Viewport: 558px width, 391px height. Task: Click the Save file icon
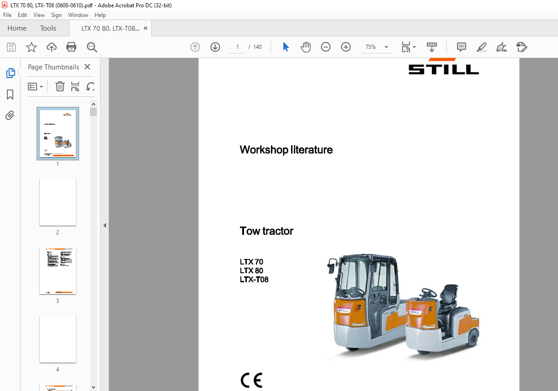tap(11, 47)
